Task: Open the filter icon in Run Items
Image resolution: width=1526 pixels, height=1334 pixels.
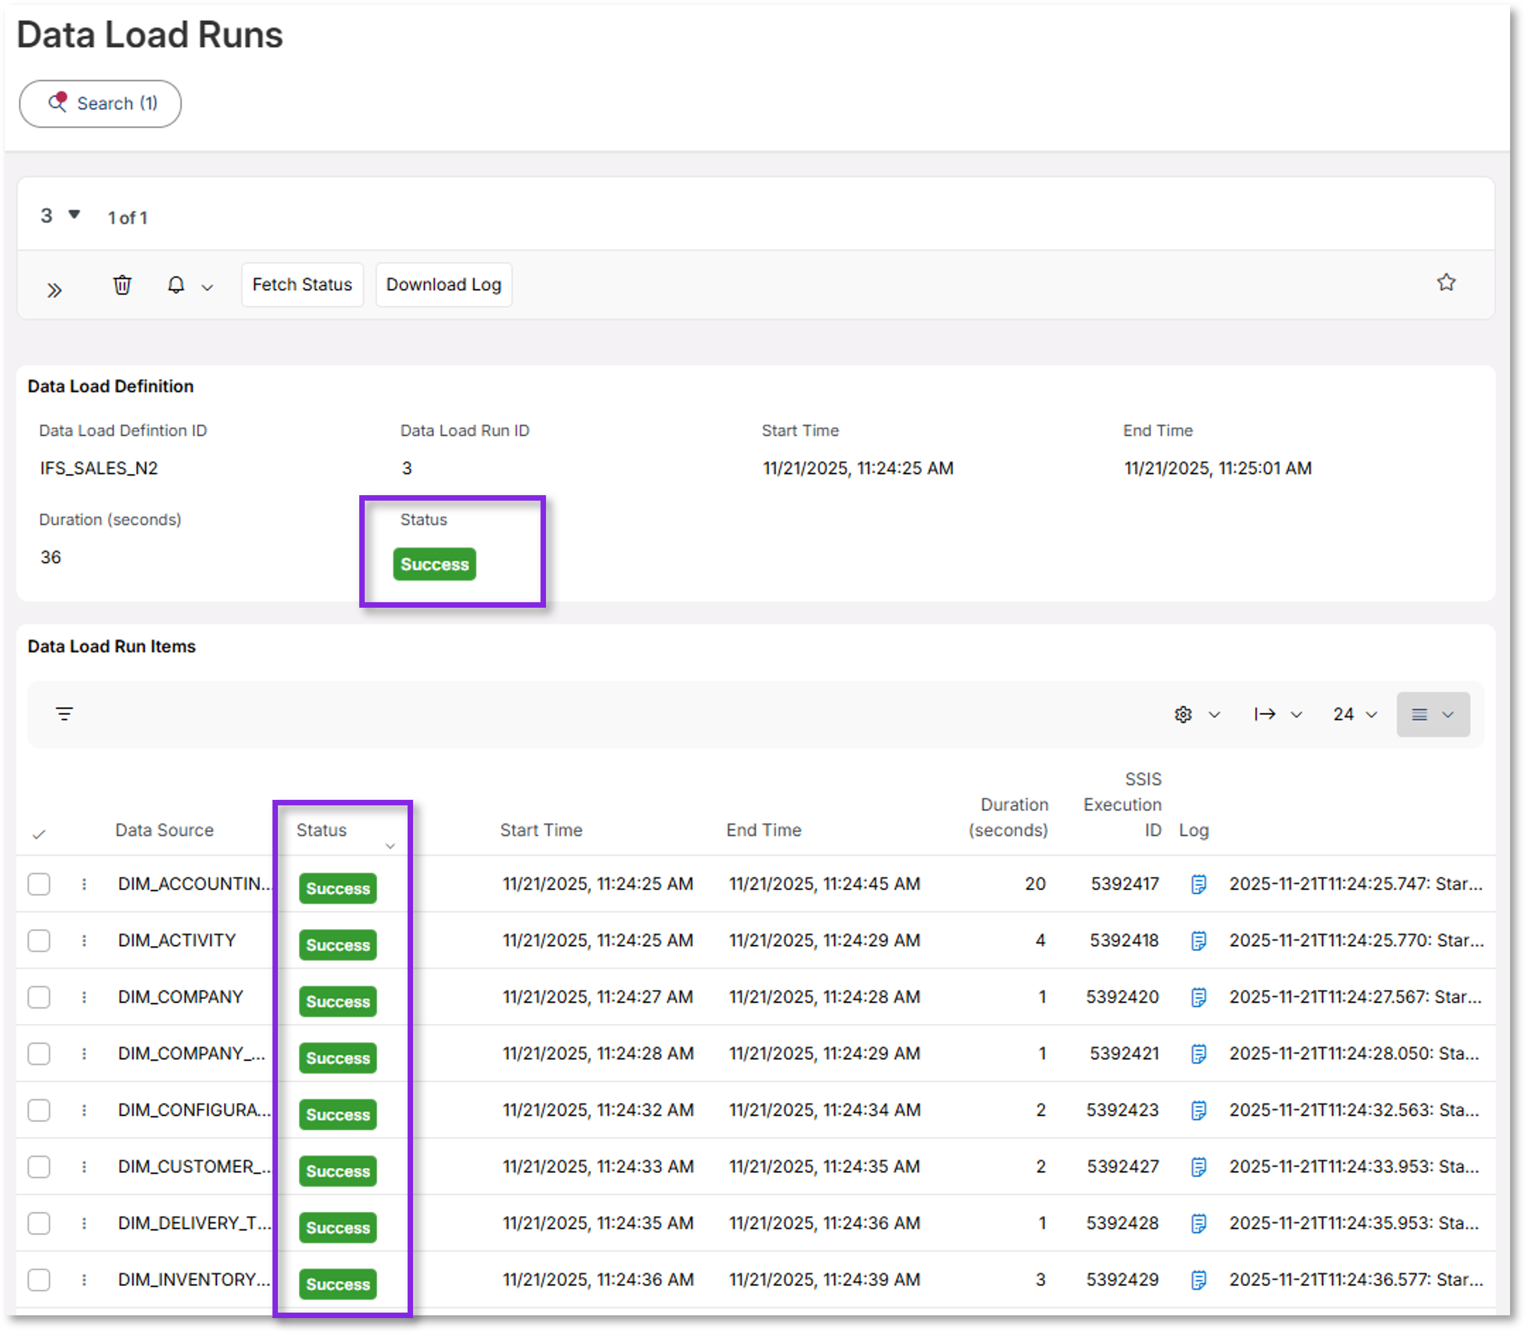Action: click(x=65, y=714)
